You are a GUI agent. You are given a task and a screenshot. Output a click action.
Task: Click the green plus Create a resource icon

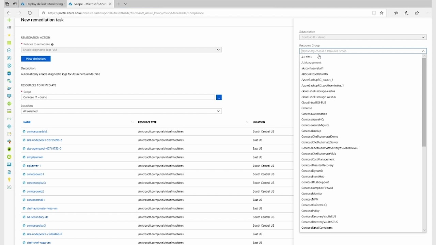9,20
